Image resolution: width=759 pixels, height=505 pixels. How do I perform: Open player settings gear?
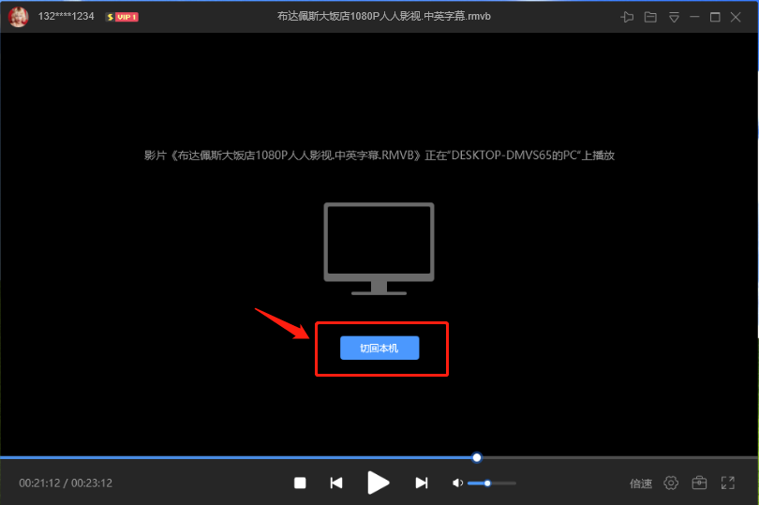tap(671, 483)
